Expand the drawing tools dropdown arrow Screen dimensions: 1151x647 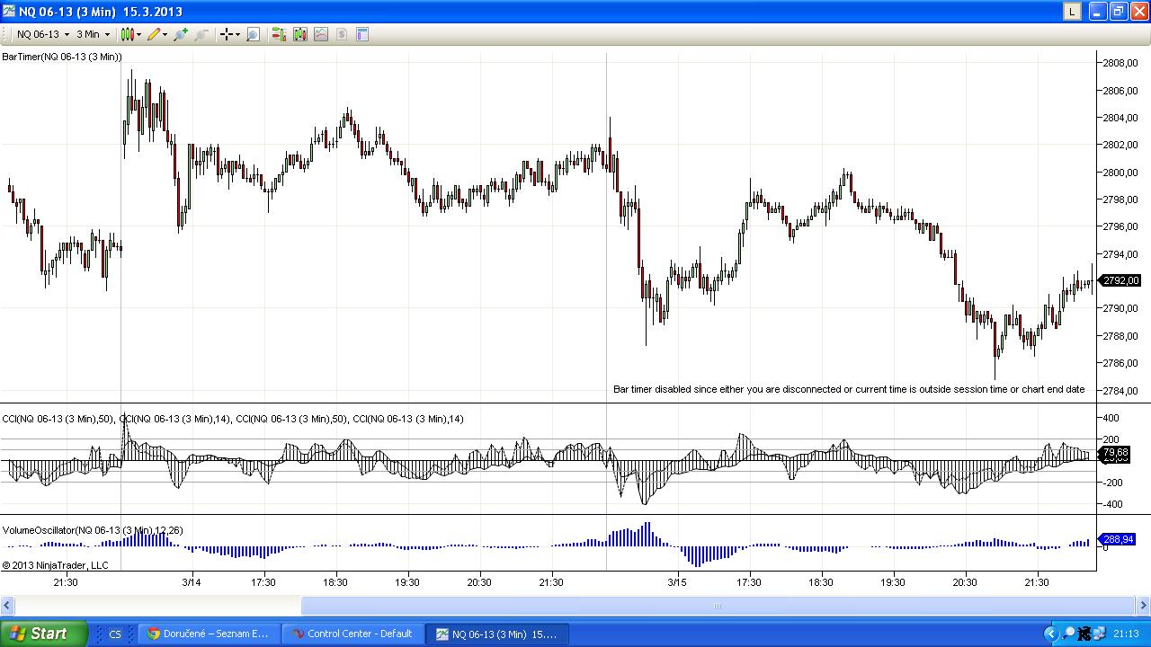point(165,35)
